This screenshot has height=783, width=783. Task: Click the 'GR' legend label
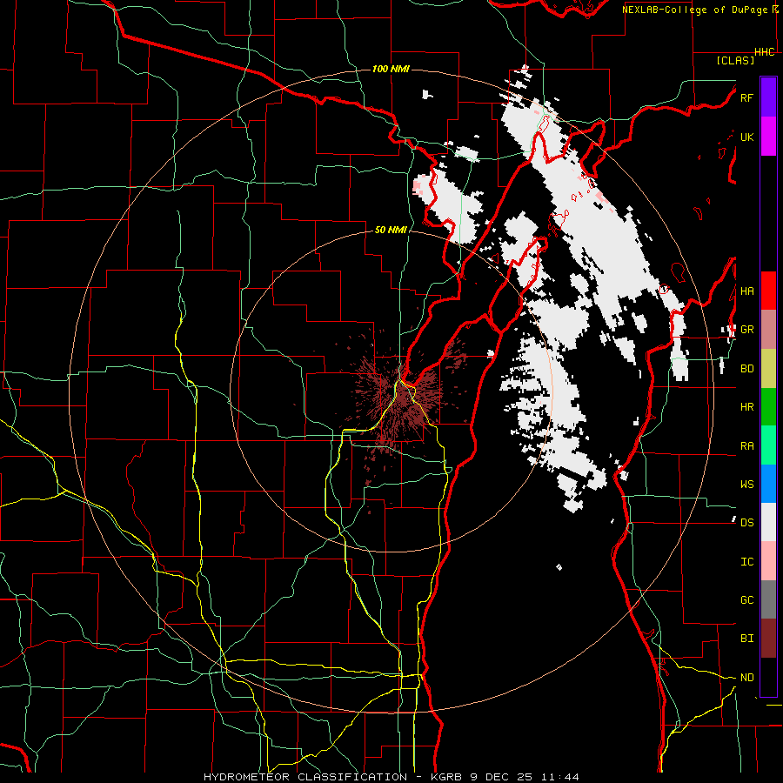coord(746,330)
